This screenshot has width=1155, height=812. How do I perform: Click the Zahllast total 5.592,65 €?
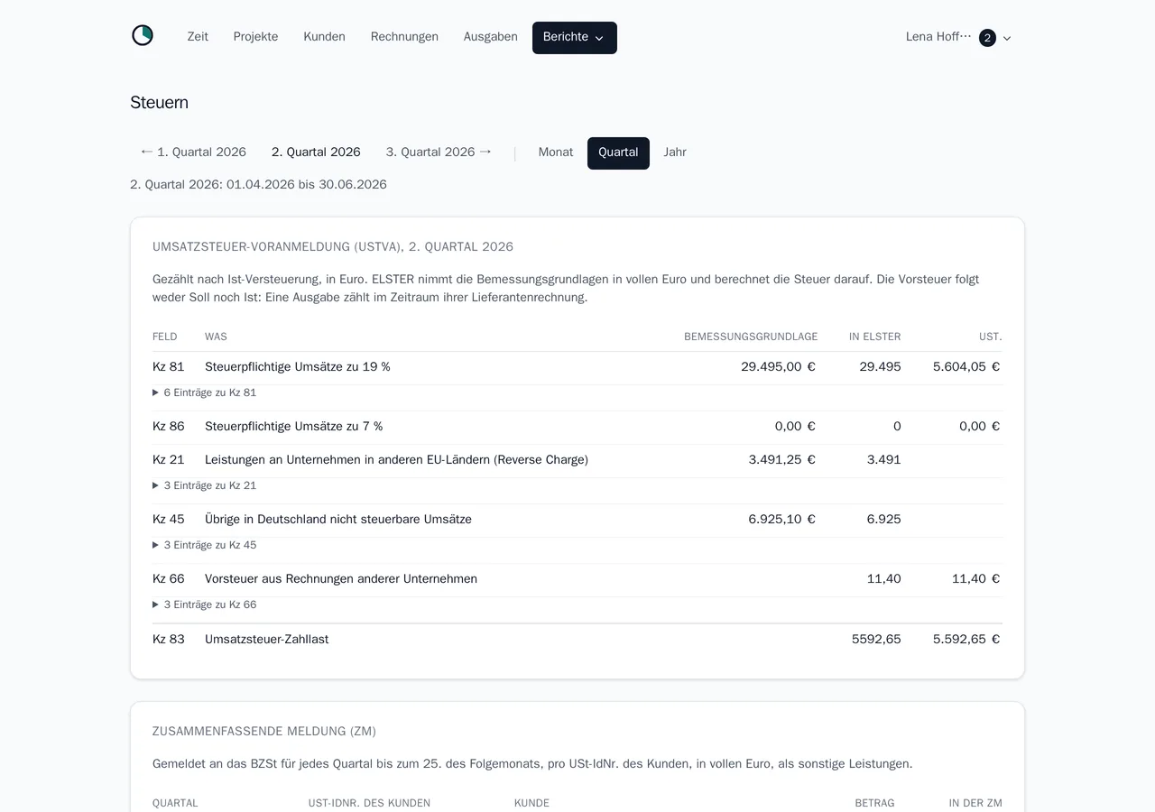point(966,640)
